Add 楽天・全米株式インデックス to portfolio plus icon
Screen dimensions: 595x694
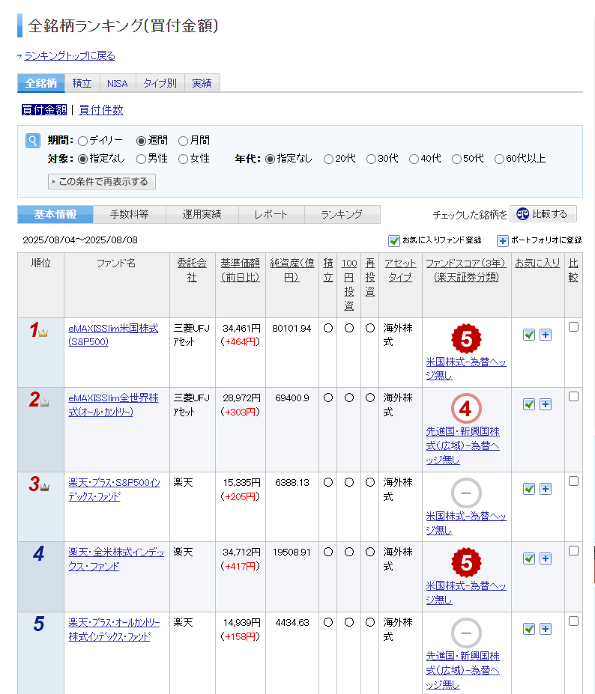pos(546,558)
